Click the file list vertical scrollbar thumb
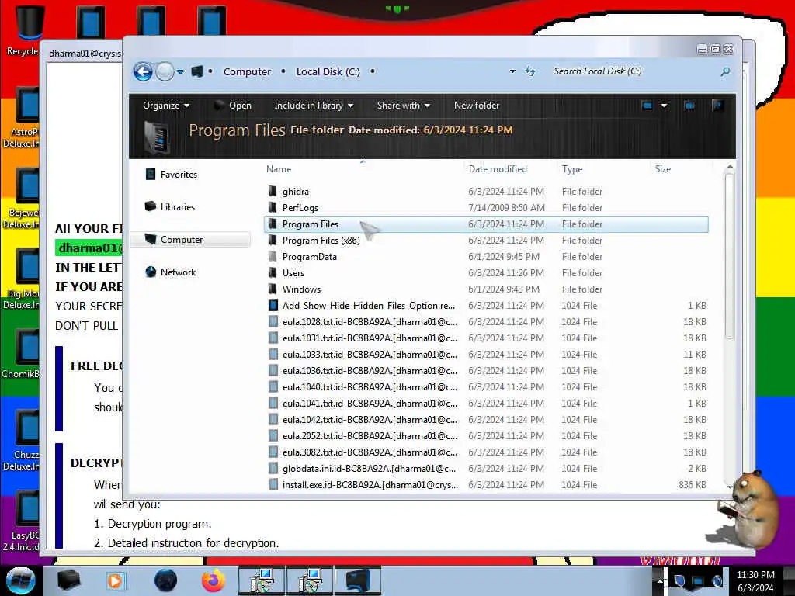 729,256
